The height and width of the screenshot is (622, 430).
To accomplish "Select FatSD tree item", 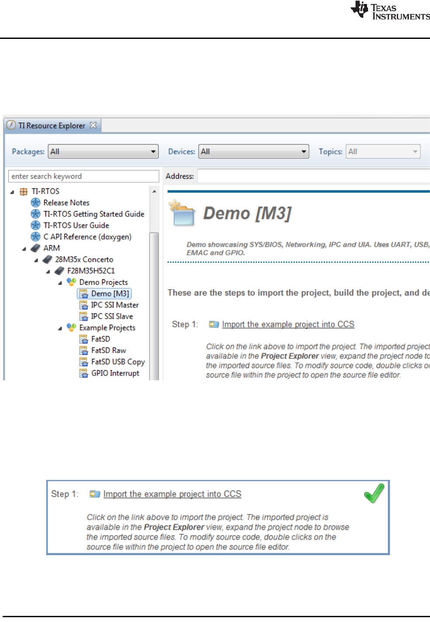I will pos(101,339).
